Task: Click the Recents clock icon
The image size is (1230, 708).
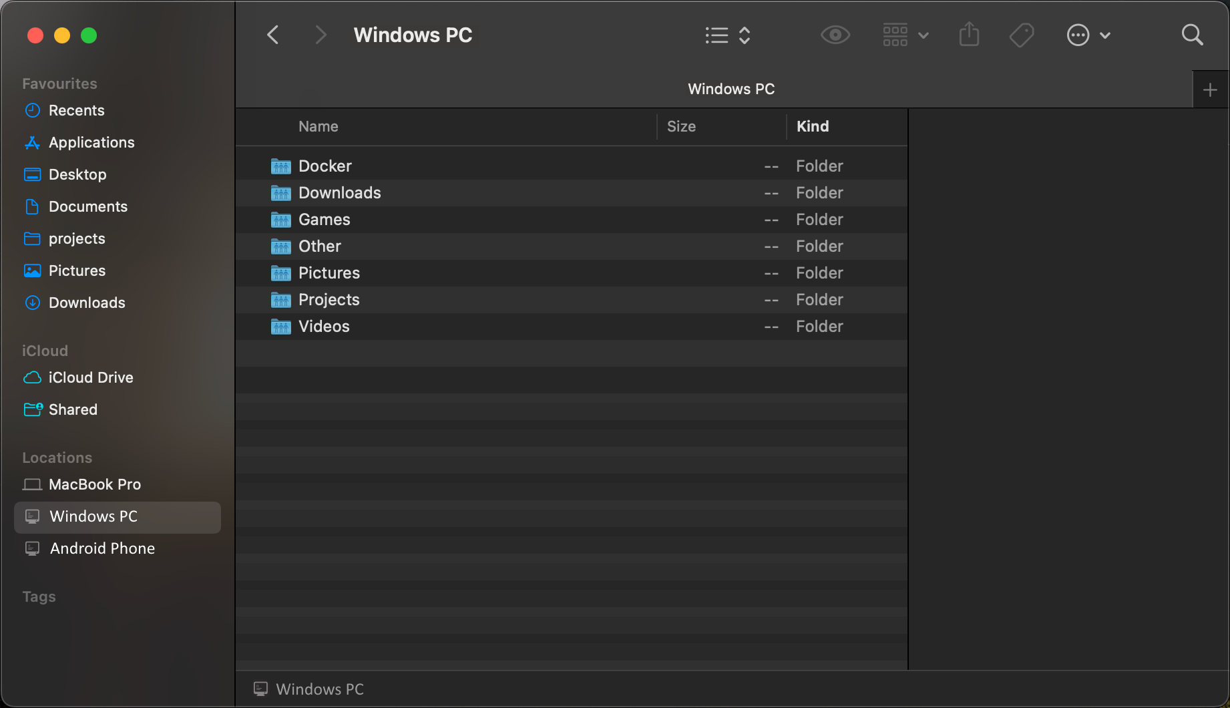Action: pos(32,110)
